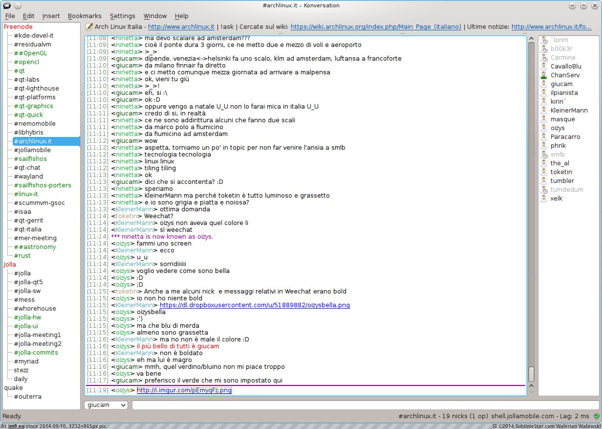The width and height of the screenshot is (602, 429).
Task: Open the imgur.com image link
Action: point(184,390)
